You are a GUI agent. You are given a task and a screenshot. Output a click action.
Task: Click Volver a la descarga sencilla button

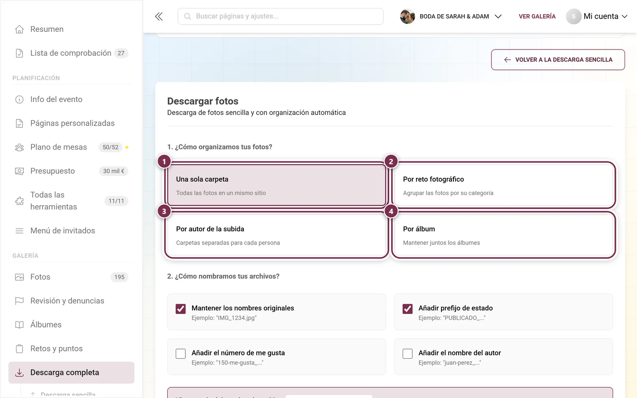pyautogui.click(x=558, y=60)
